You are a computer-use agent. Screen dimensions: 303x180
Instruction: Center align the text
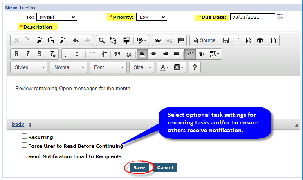tap(154, 54)
